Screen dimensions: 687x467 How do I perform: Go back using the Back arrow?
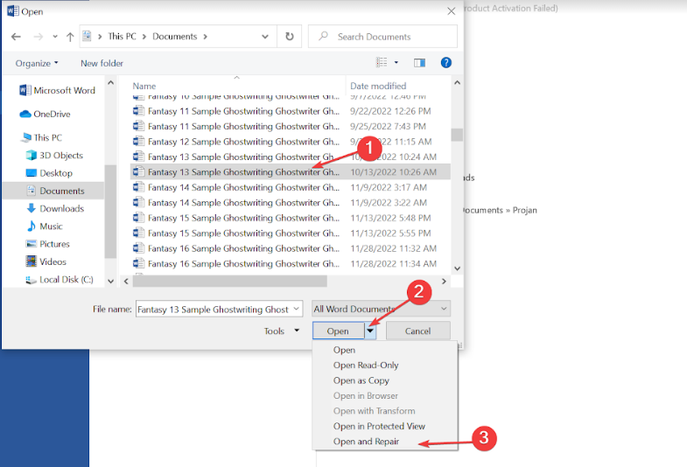(x=16, y=37)
